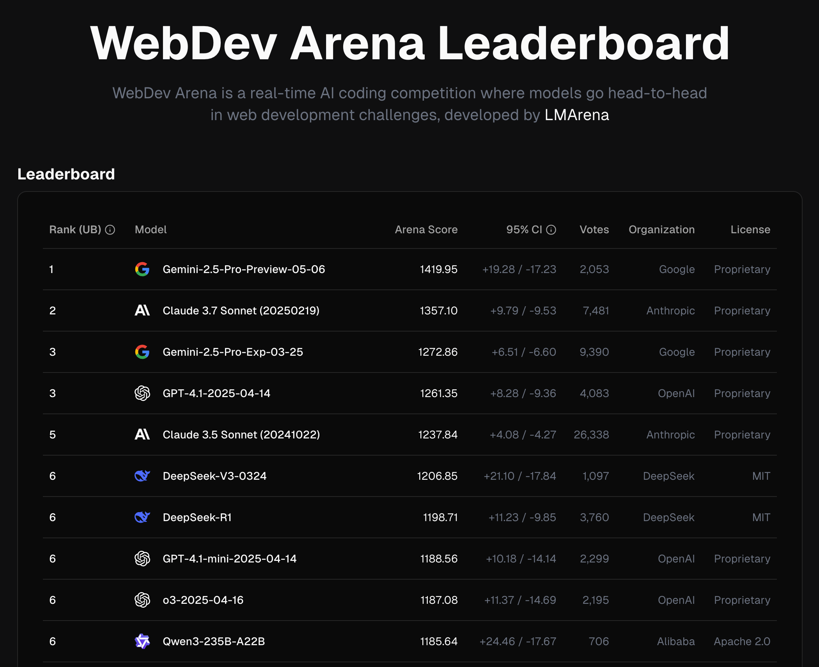Click the MIT license for DeepSeek-R1
The height and width of the screenshot is (667, 819).
(761, 517)
